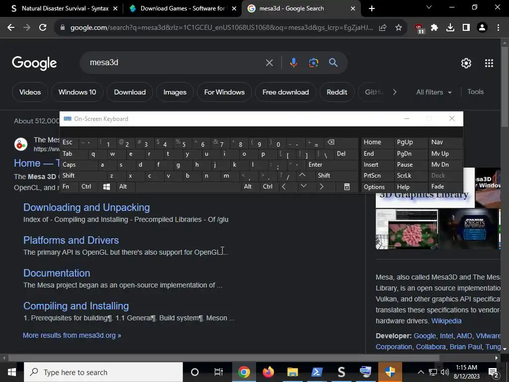Click the Chrome back arrow

pos(11,28)
